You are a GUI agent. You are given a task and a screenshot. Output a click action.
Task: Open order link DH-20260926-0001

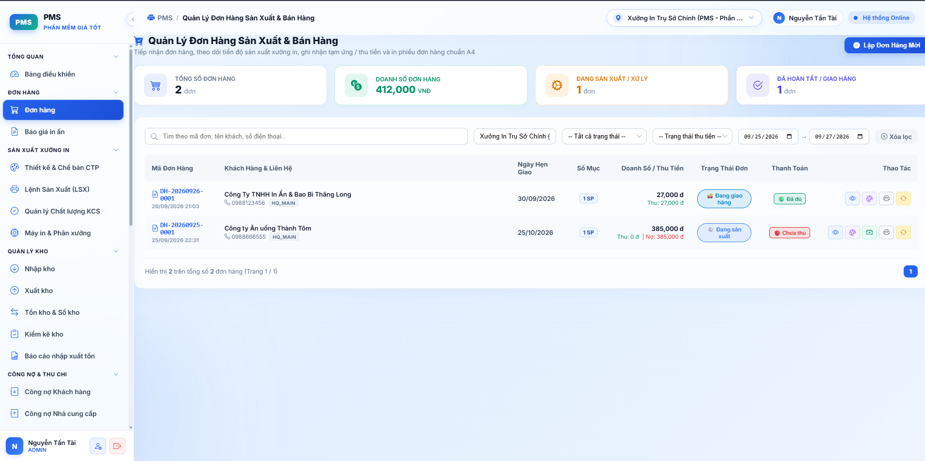pos(181,195)
